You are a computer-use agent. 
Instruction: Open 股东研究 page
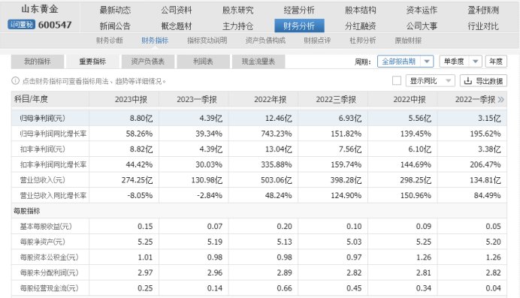[x=237, y=11]
